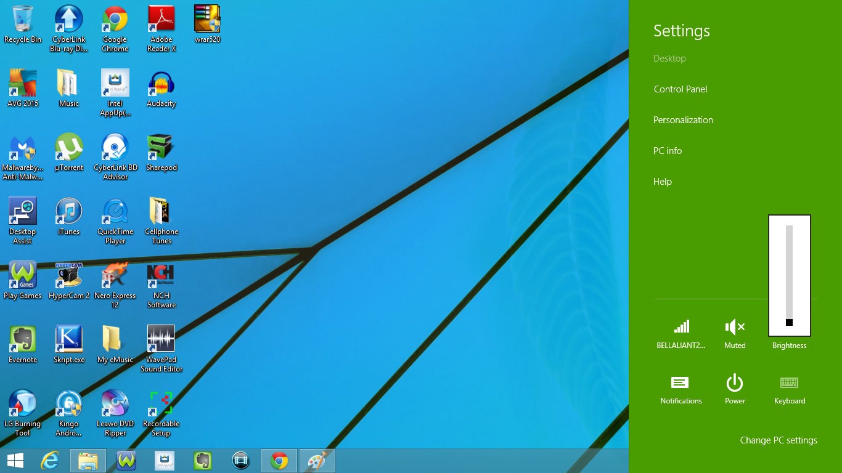Screen dimensions: 842x473
Task: Select the HyperCam 2 shortcut
Action: coord(69,281)
